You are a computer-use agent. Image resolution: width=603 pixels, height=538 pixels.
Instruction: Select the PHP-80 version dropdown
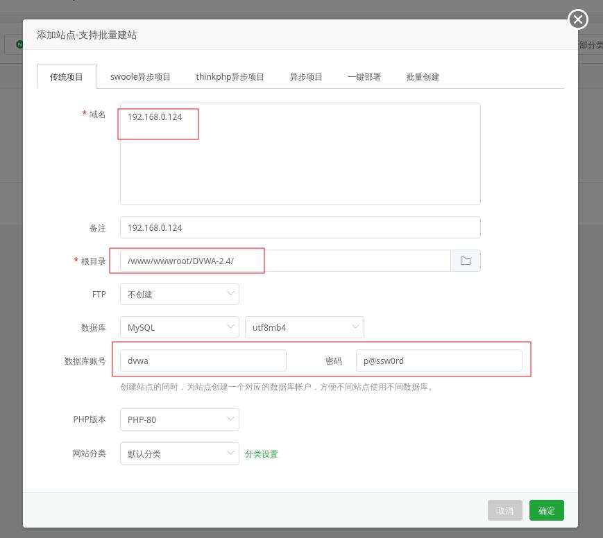pos(179,419)
